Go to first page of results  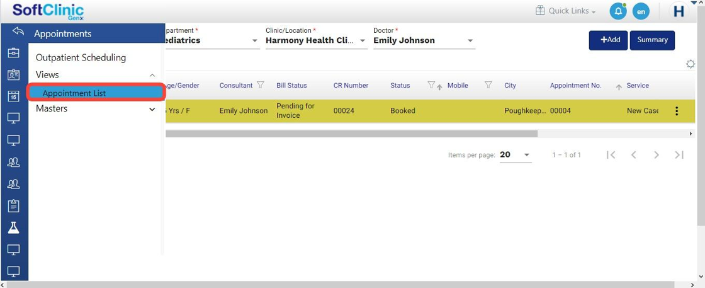[x=611, y=155]
